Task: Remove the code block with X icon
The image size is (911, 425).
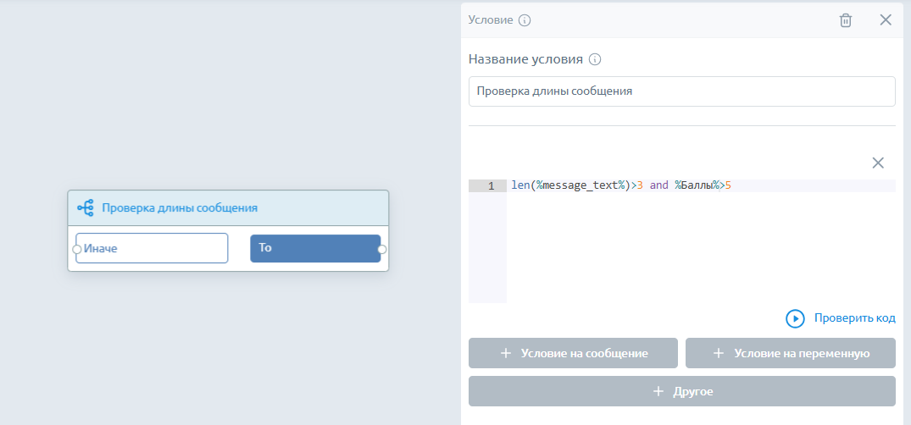Action: tap(878, 163)
